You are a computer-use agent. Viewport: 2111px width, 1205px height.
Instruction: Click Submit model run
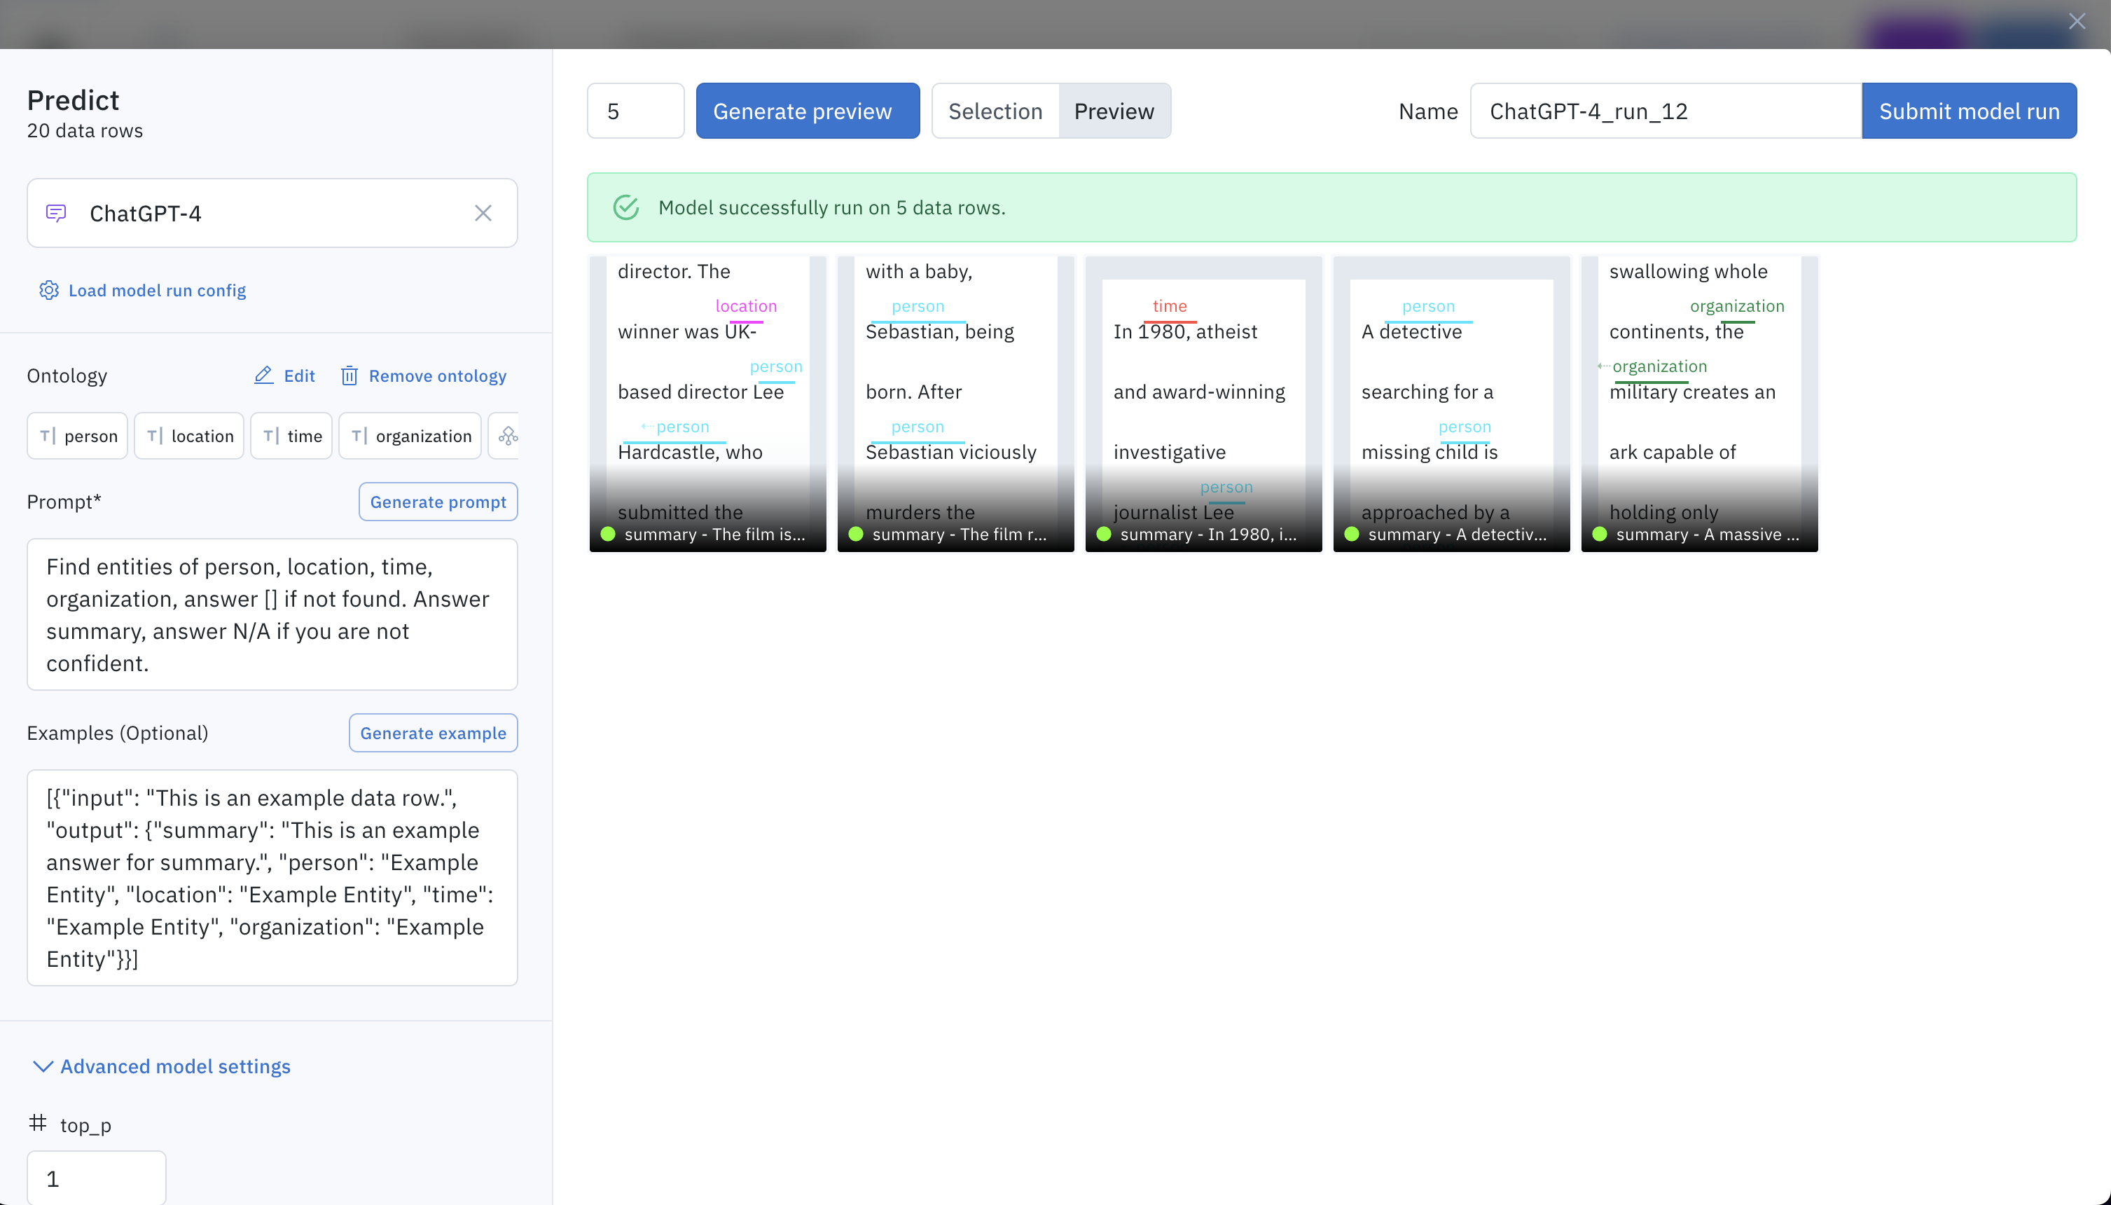pos(1969,111)
